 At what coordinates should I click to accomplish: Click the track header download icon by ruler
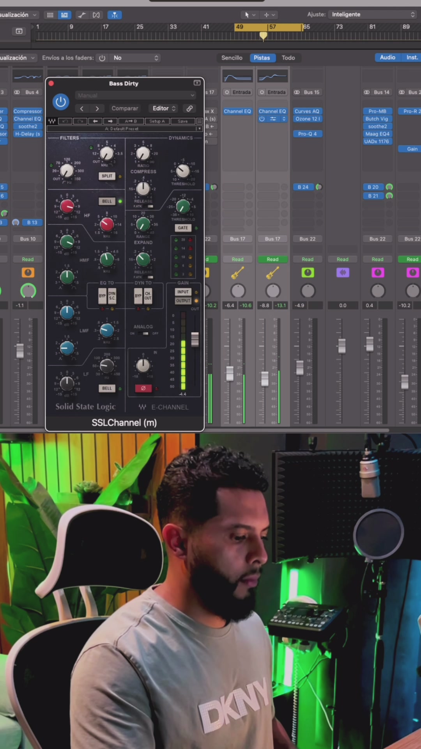(x=19, y=31)
